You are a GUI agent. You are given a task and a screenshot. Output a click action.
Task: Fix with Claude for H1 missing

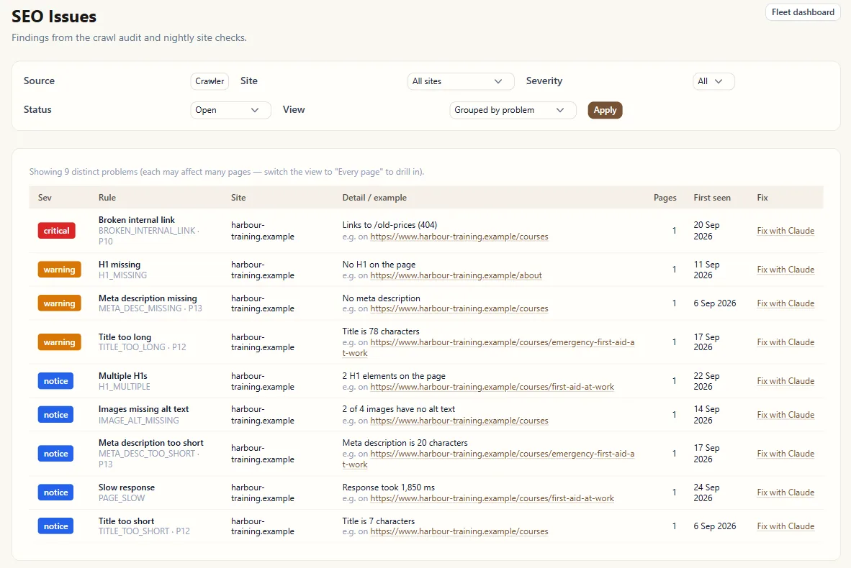[x=785, y=270]
